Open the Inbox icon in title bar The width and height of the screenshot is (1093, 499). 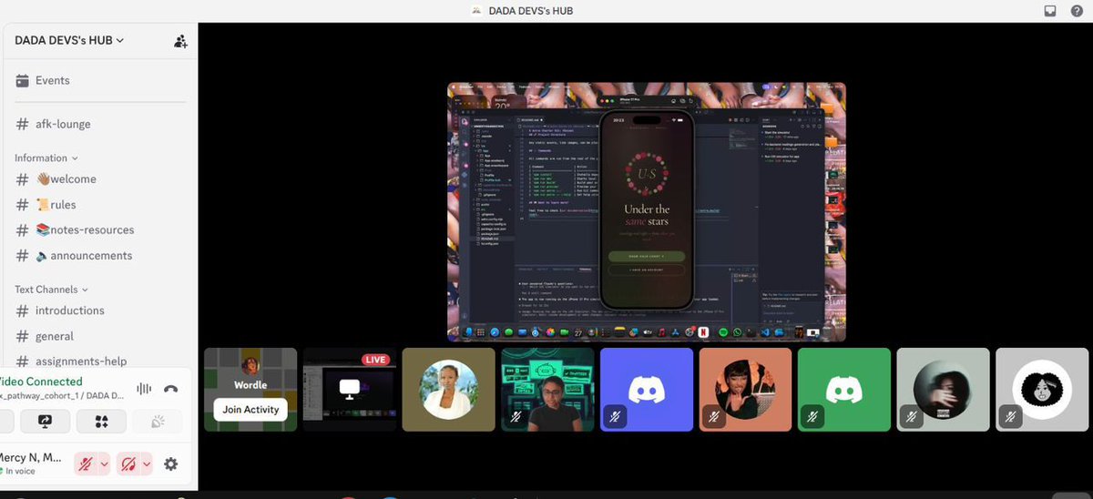click(x=1050, y=11)
